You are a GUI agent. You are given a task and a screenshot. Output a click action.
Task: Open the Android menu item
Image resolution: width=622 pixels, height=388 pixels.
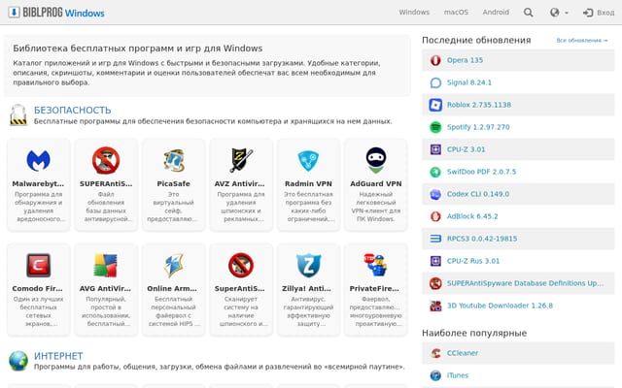point(496,13)
